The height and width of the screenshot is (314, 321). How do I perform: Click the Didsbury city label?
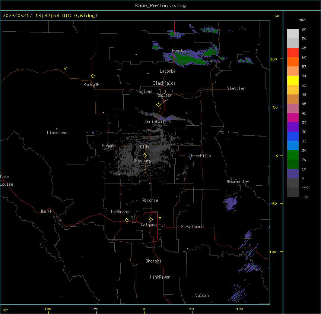coord(143,161)
